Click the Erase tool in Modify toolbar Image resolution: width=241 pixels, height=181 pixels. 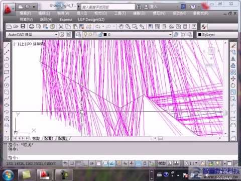233,46
